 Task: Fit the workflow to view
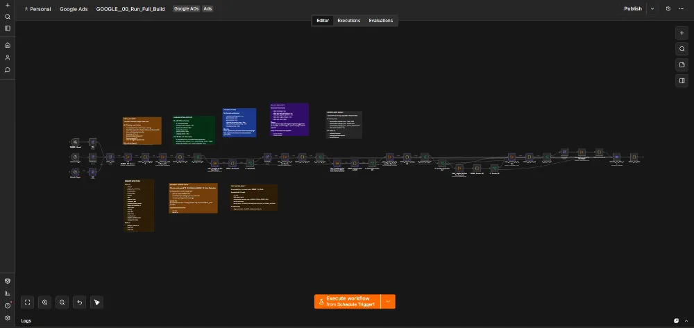pos(28,302)
